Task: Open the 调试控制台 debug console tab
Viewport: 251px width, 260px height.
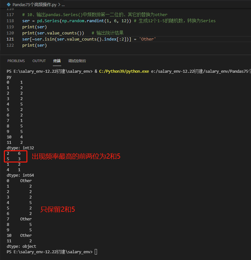Action: 77,61
